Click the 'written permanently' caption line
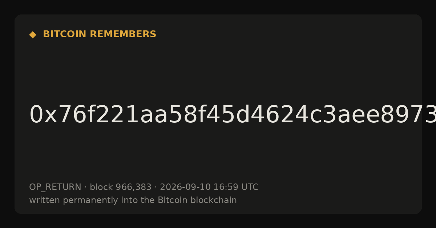 pyautogui.click(x=133, y=200)
